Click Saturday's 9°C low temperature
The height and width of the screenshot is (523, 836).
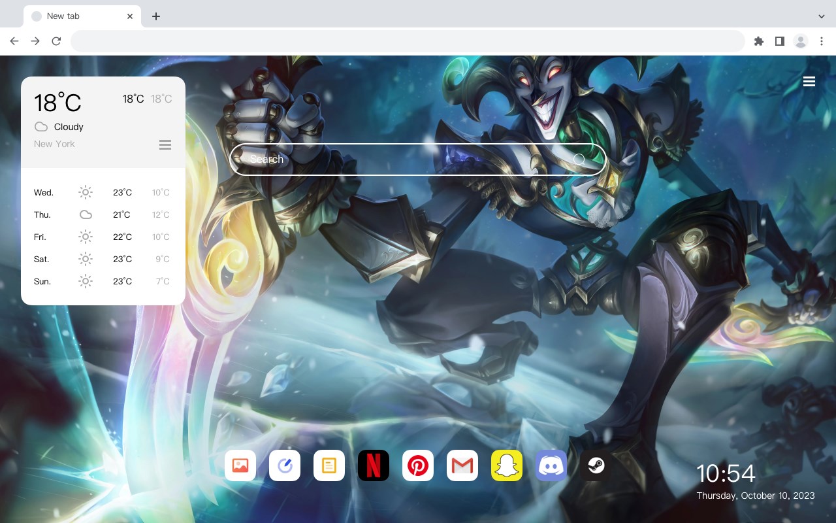coord(163,259)
